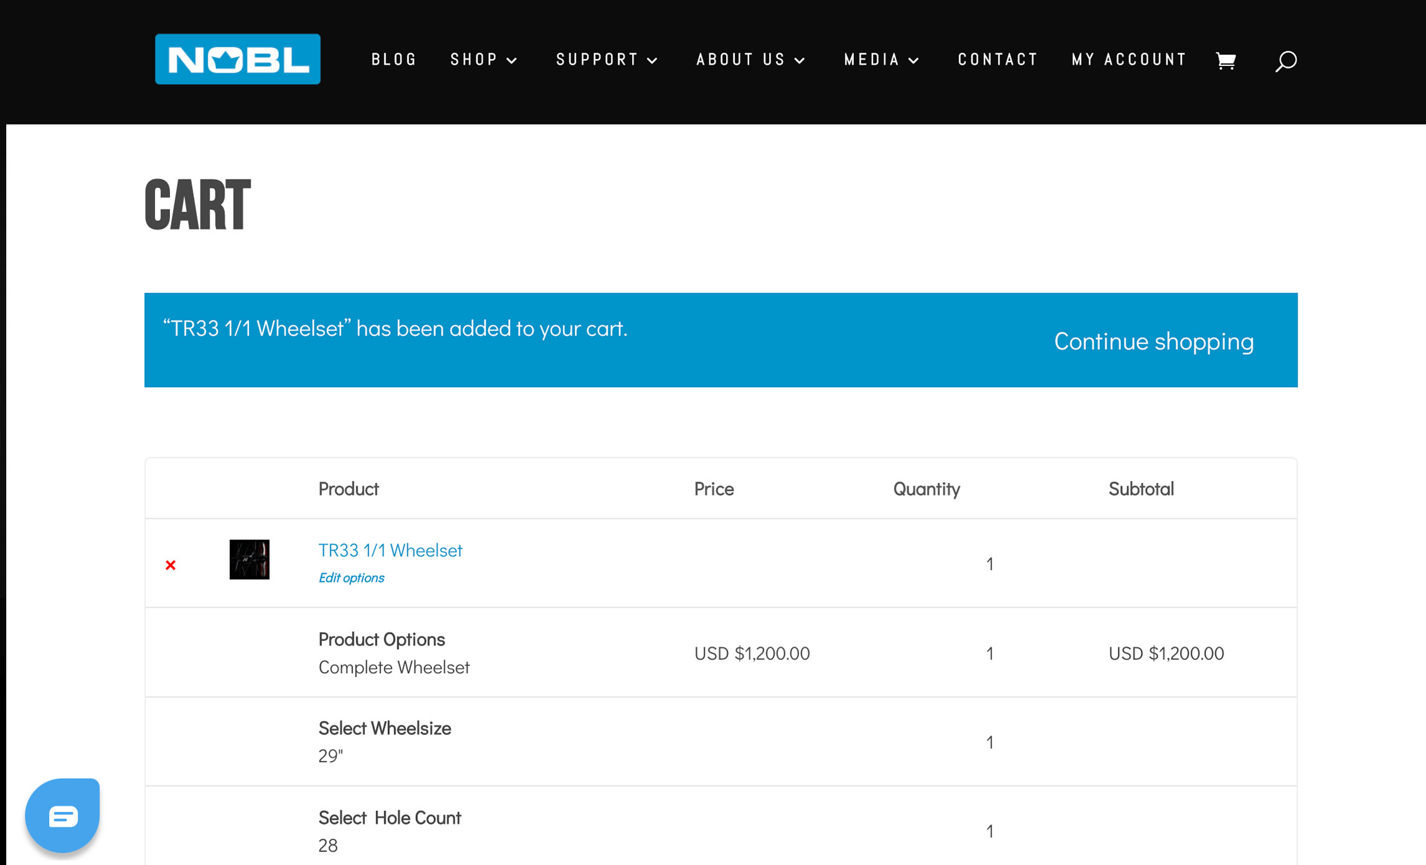This screenshot has height=865, width=1426.
Task: Click the Quantity column header
Action: tap(927, 489)
